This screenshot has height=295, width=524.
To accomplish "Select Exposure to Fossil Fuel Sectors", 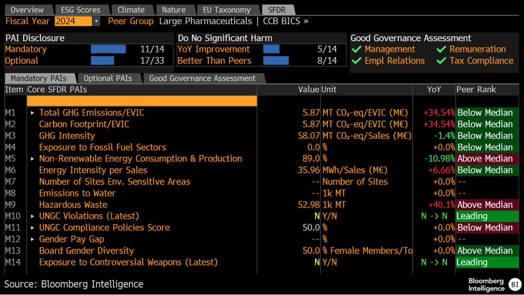I will (x=262, y=147).
